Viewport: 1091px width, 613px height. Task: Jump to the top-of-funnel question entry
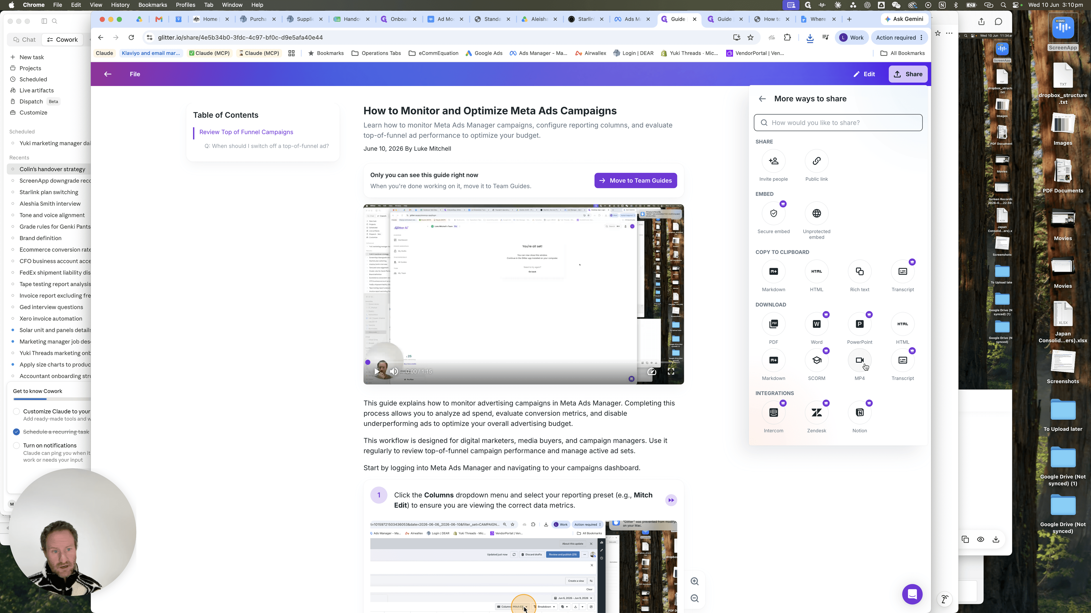(266, 146)
